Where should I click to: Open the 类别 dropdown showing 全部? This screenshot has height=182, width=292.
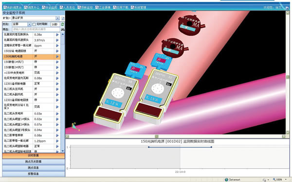[22, 24]
